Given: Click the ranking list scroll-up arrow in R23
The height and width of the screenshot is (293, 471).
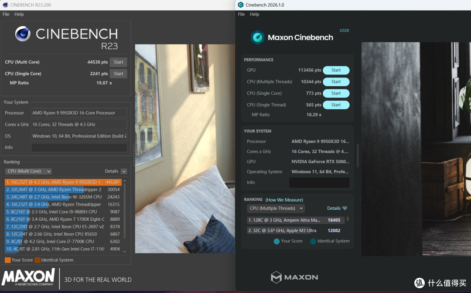Looking at the screenshot, I should click(x=125, y=181).
